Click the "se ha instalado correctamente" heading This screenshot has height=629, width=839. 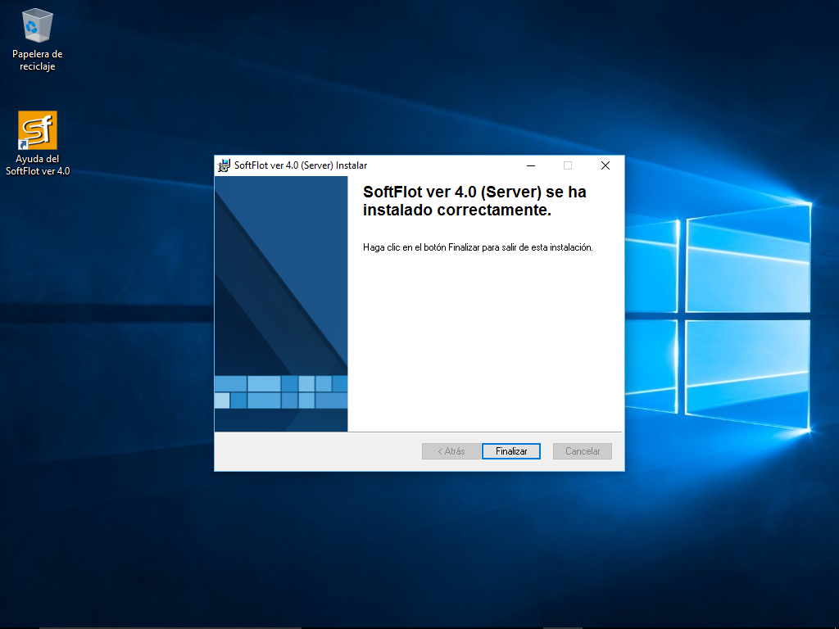click(x=474, y=201)
